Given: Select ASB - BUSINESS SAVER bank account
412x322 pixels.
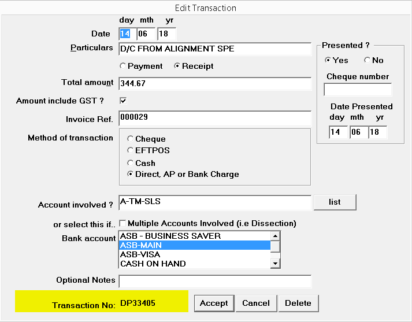Looking at the screenshot, I should (x=195, y=236).
